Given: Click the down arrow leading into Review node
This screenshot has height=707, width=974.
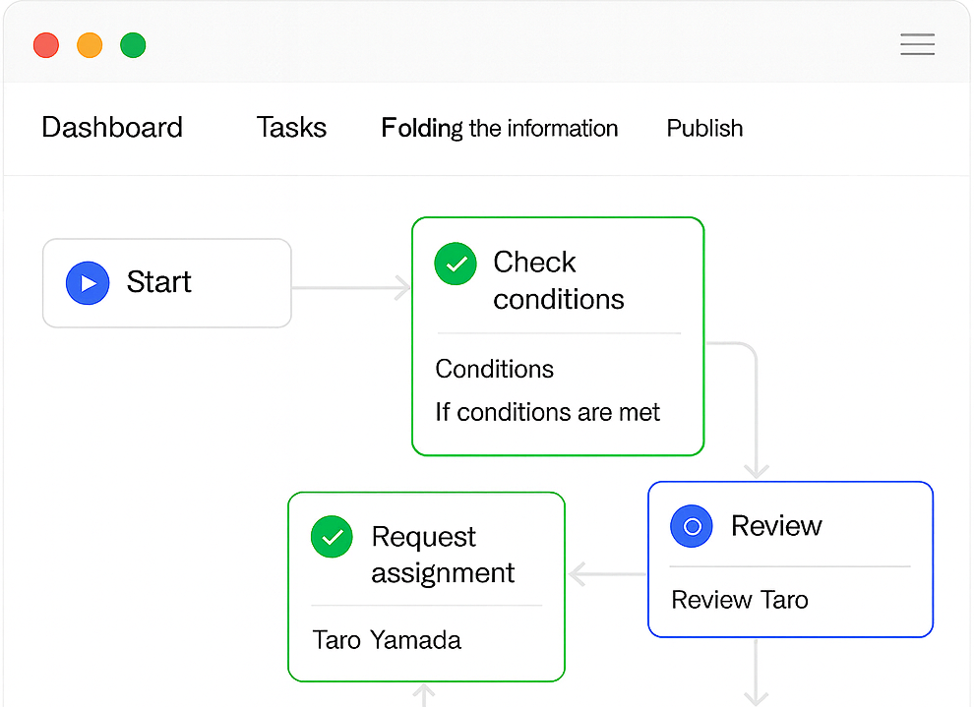Looking at the screenshot, I should click(756, 461).
